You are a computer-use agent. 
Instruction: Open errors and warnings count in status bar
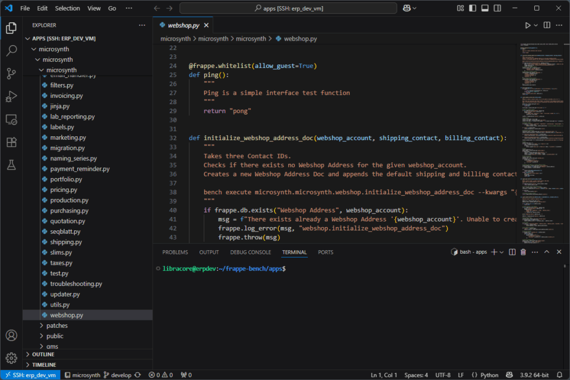tap(161, 375)
